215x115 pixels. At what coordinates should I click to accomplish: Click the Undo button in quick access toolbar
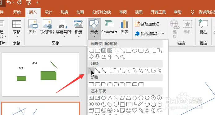pos(9,2)
